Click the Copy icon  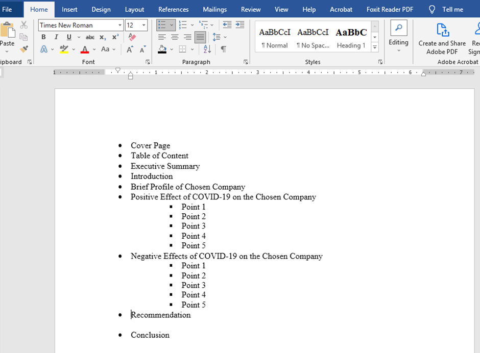[x=23, y=37]
